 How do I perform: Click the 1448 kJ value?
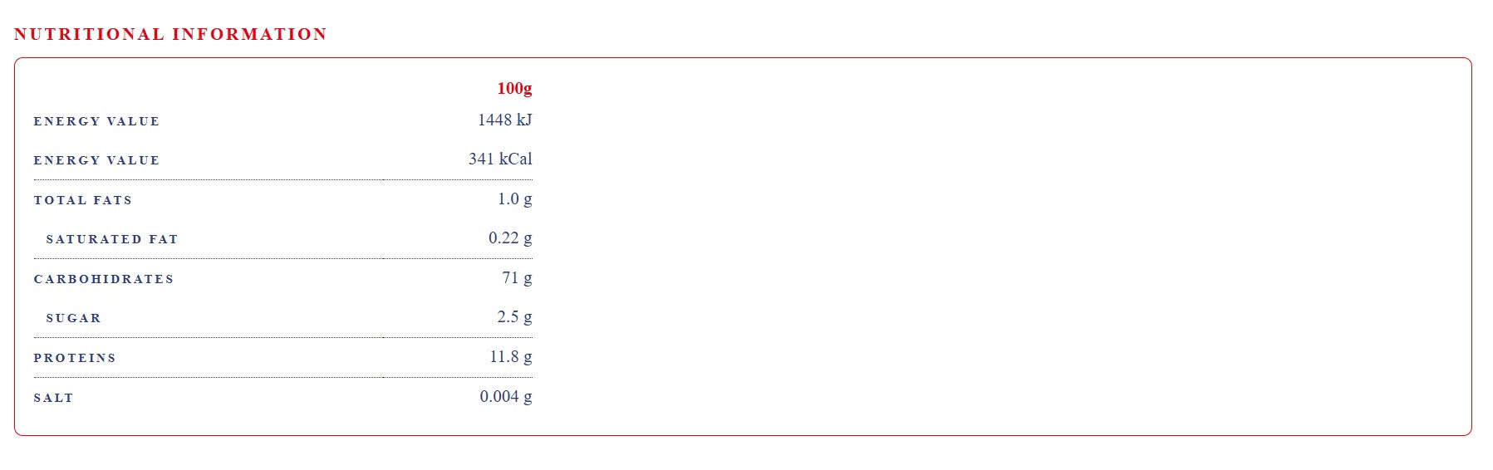(504, 120)
